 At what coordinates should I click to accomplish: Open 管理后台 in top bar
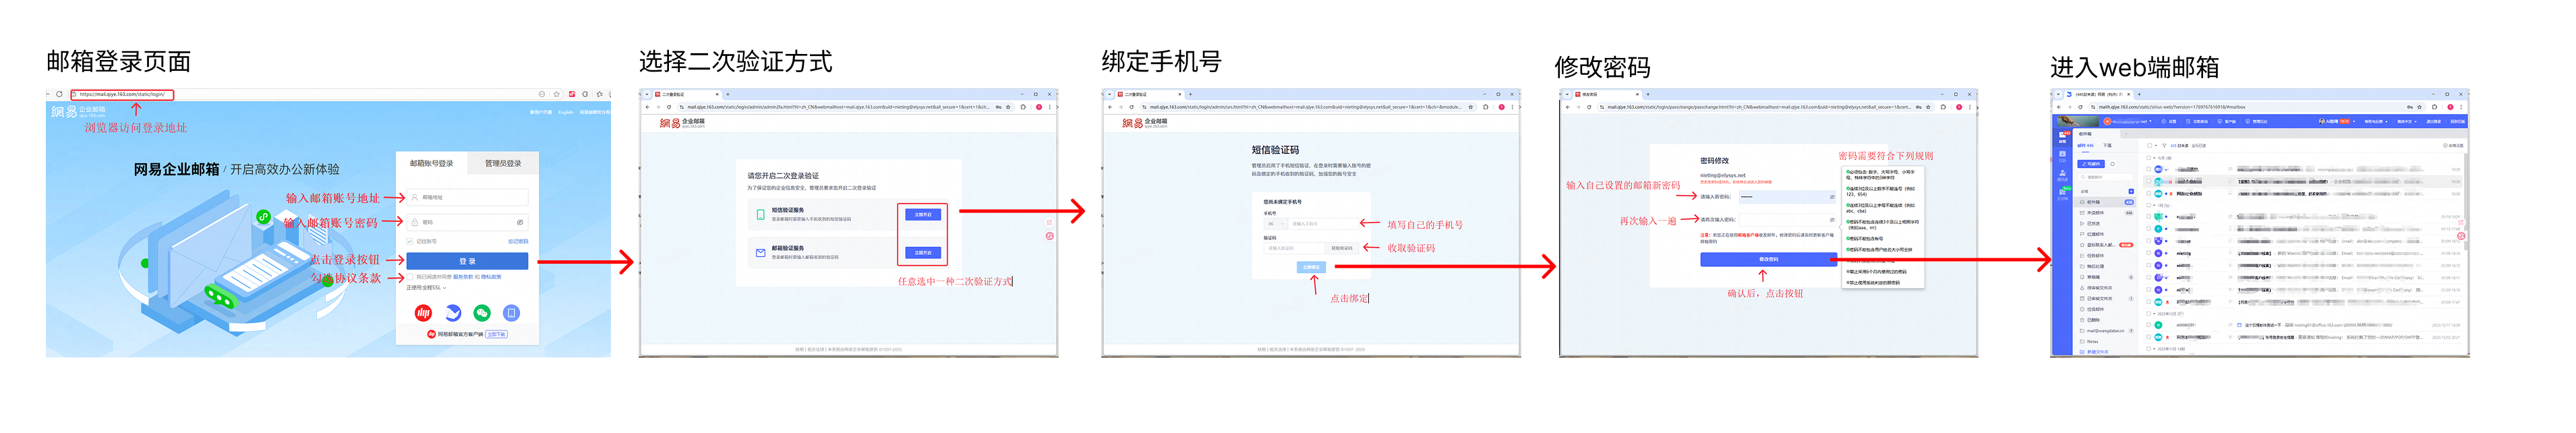[2257, 121]
